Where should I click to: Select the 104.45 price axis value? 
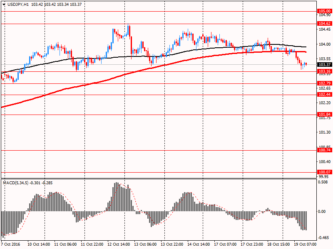click(325, 29)
